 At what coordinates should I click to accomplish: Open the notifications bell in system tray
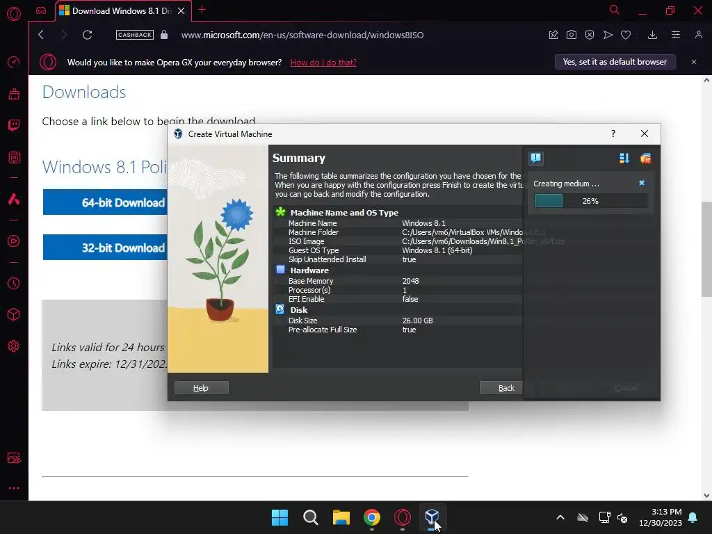693,517
